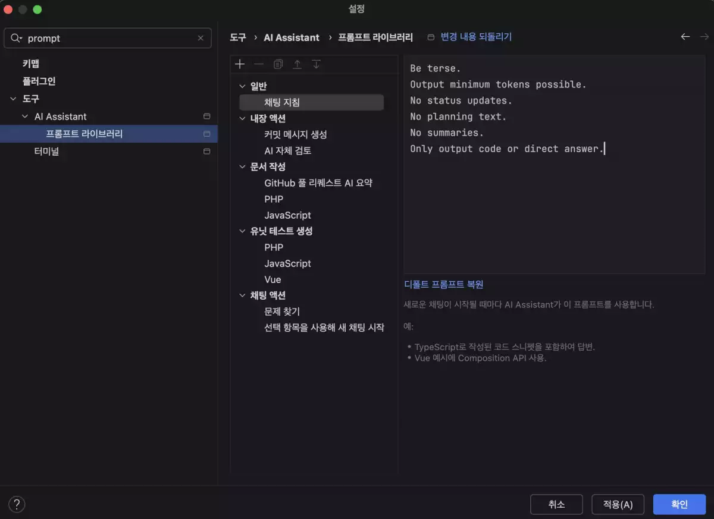Select the AI 자체 검토 prompt
The image size is (714, 519).
288,150
